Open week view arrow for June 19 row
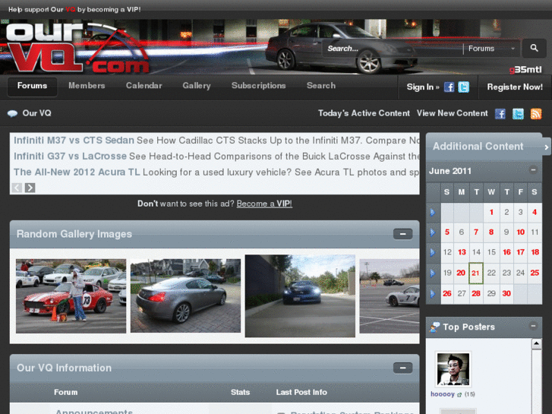This screenshot has height=414, width=552. [x=433, y=273]
